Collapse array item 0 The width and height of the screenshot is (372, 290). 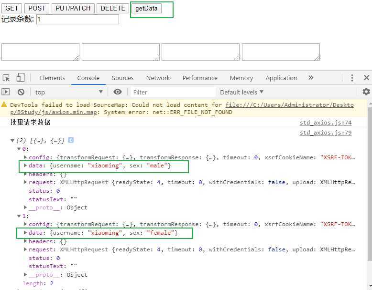[19, 149]
